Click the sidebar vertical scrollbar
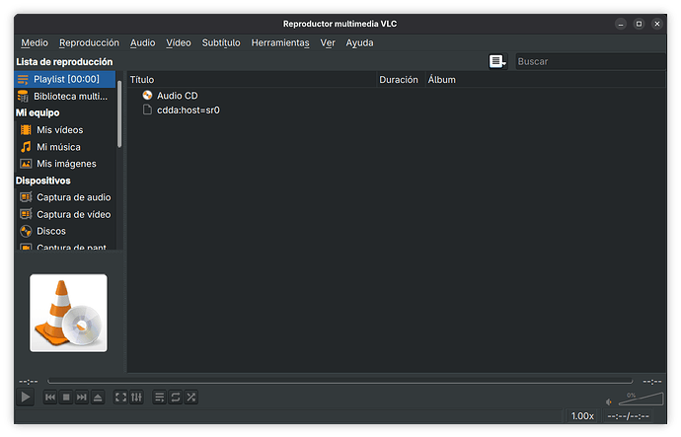The image size is (681, 437). [119, 113]
